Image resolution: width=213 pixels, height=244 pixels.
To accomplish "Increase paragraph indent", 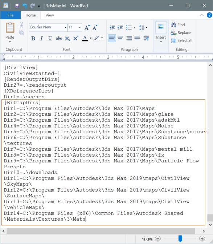I will tap(120, 28).
